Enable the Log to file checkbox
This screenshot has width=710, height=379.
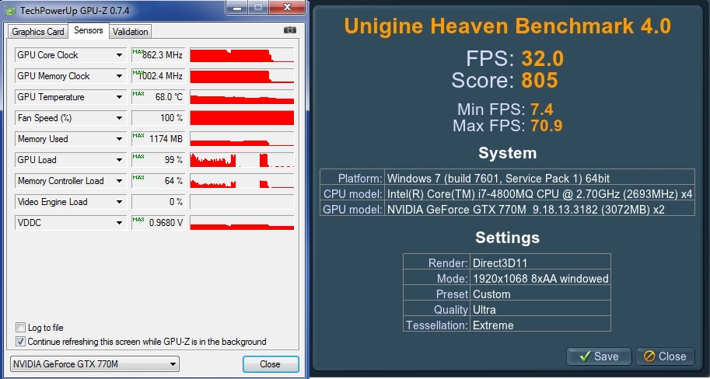pyautogui.click(x=20, y=328)
